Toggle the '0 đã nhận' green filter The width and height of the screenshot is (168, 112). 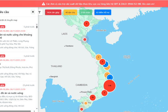(86, 12)
